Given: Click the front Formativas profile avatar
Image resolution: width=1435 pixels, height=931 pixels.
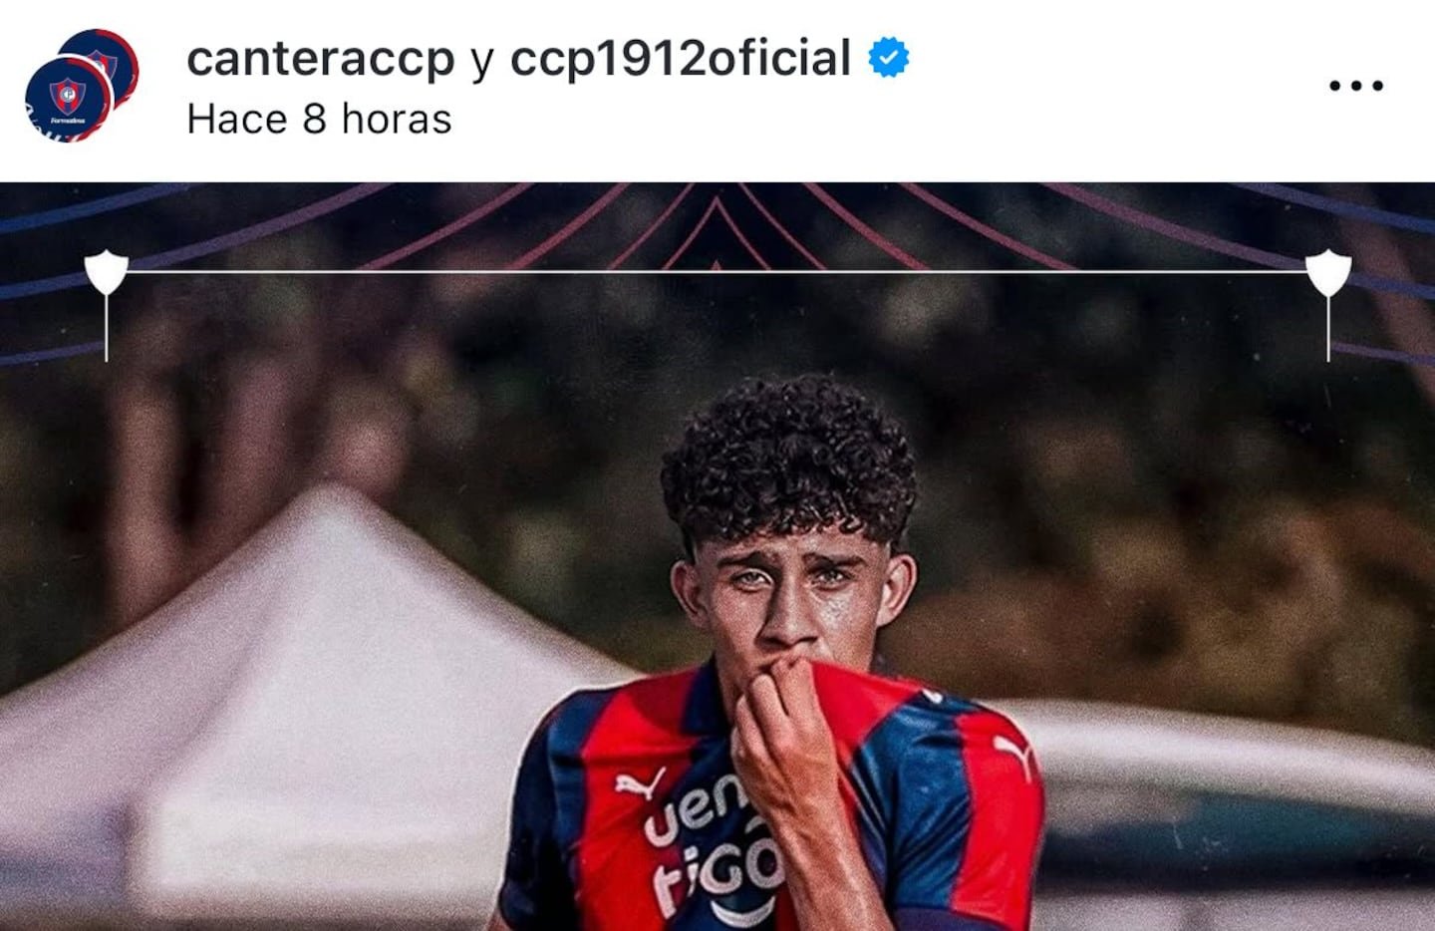Looking at the screenshot, I should coord(68,100).
